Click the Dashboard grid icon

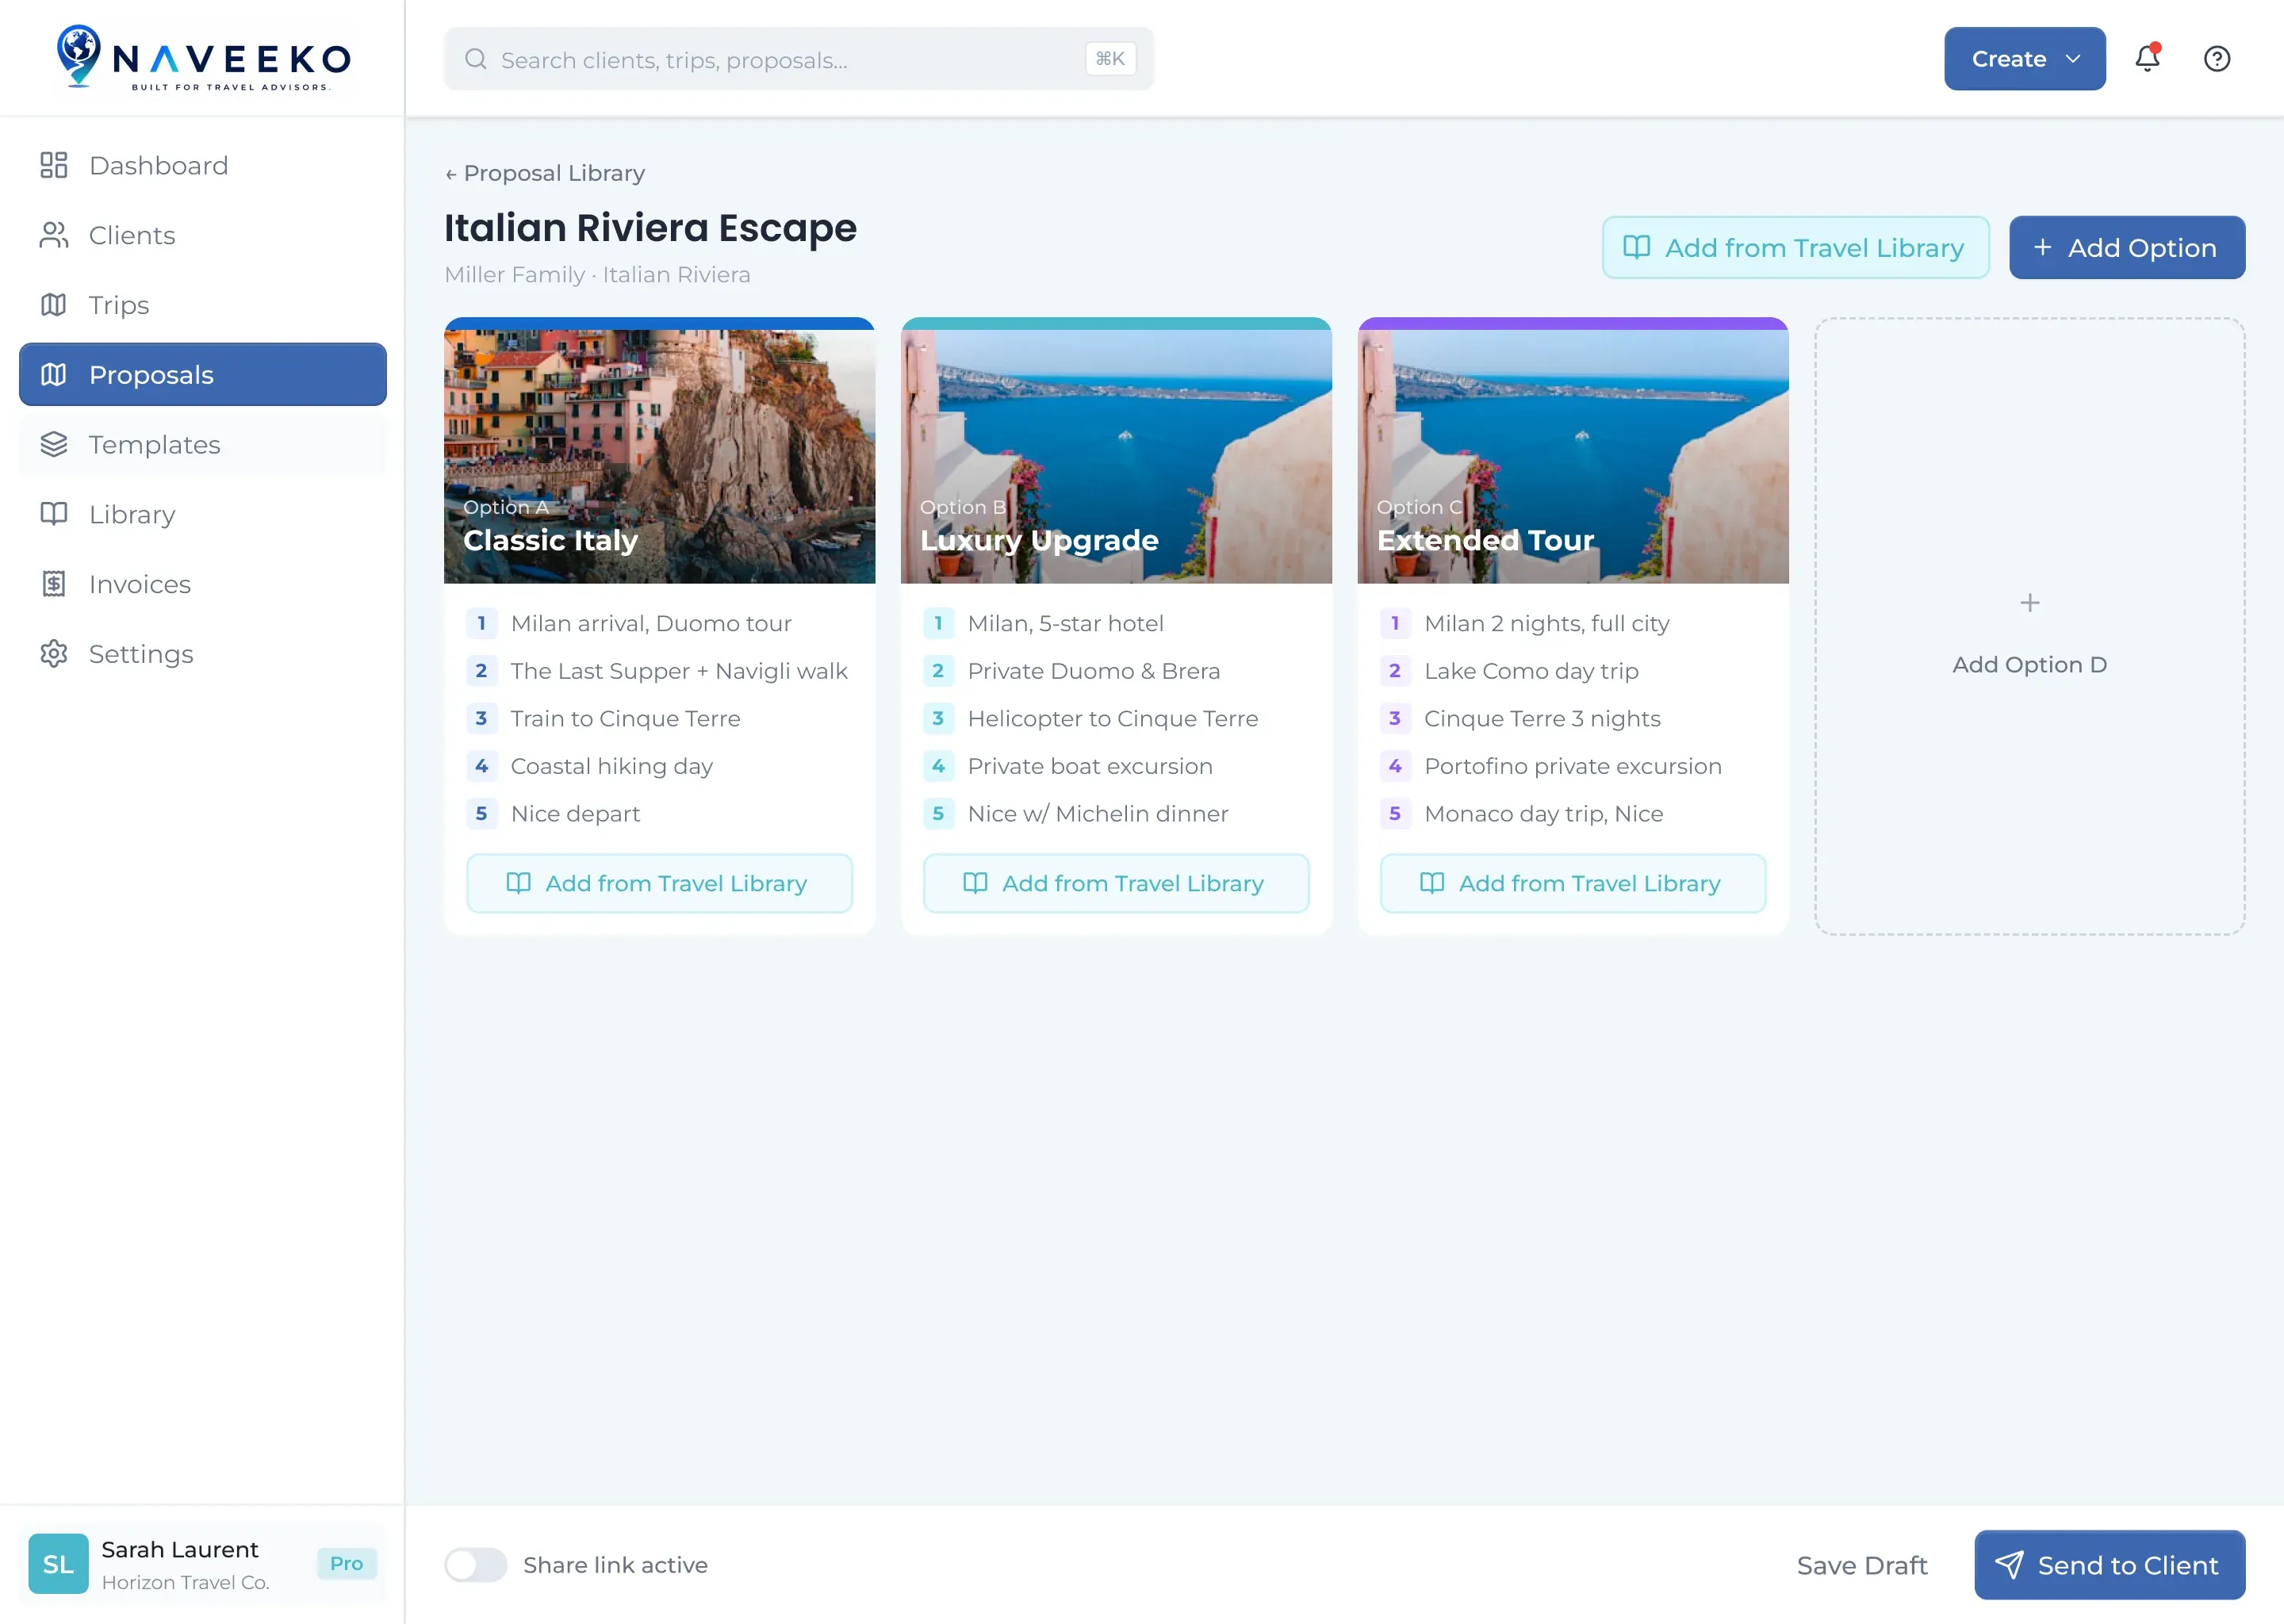[x=54, y=165]
